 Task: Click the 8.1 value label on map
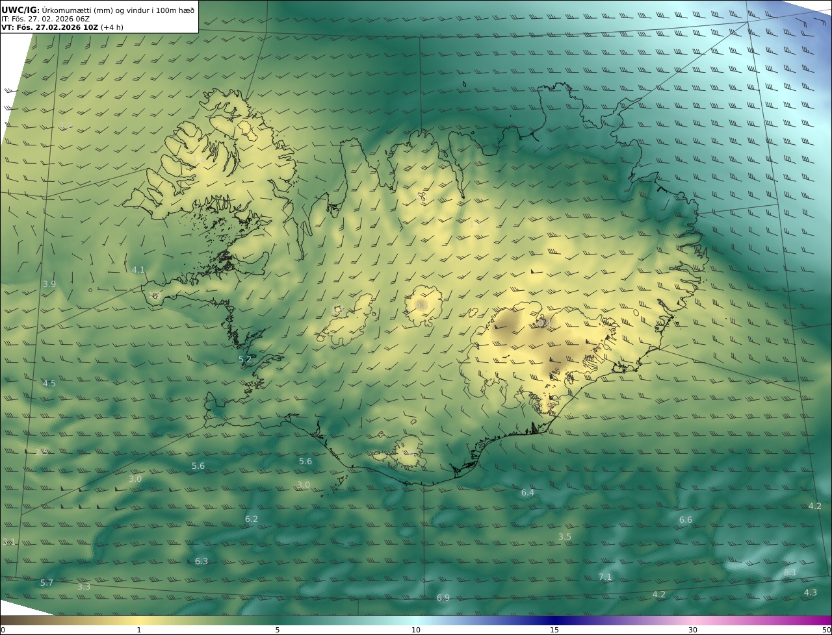790,572
